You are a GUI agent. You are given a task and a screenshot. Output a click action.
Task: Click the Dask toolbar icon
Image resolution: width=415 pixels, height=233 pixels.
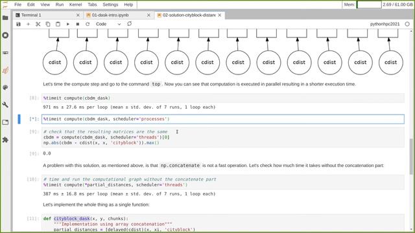coord(130,24)
